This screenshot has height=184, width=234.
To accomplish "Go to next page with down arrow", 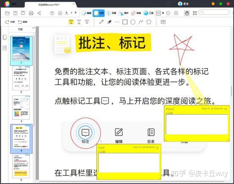I will 60,13.
